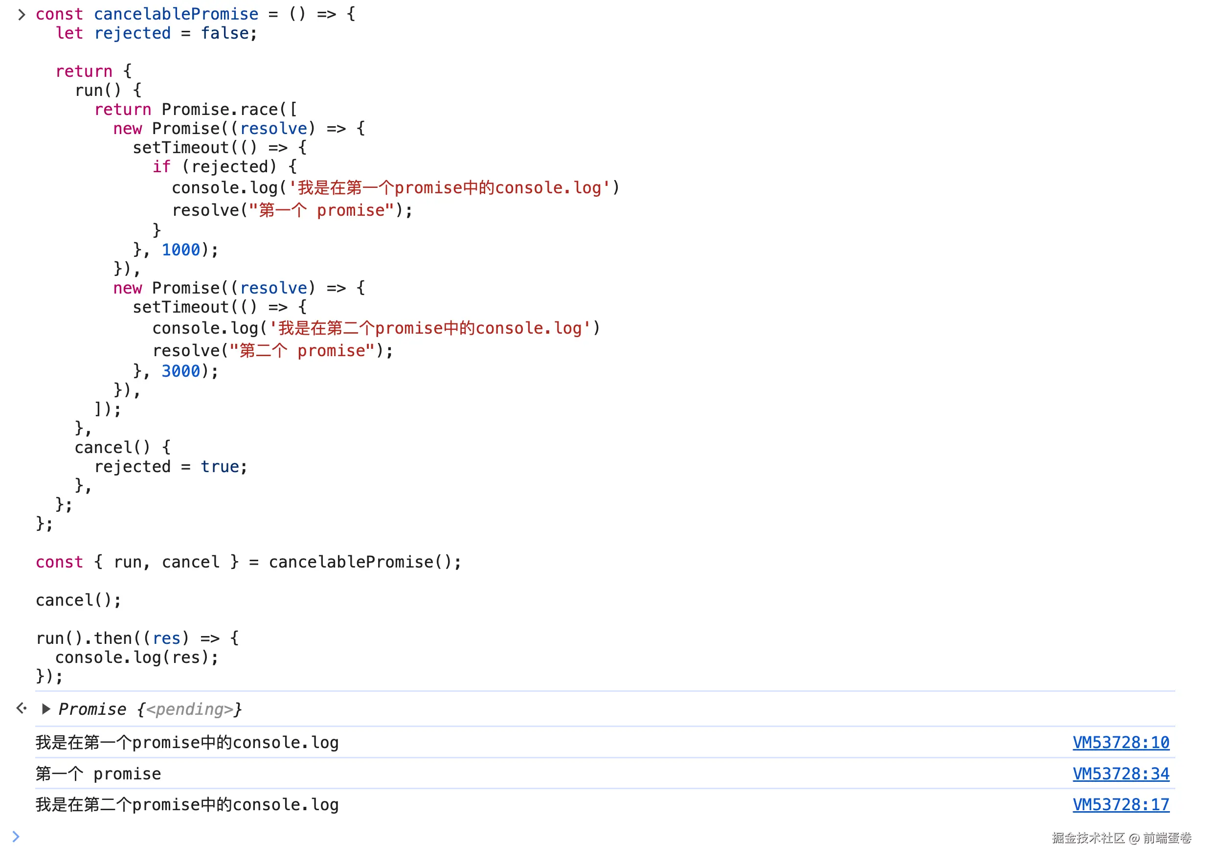Click the 'rejected = true;' statement
The height and width of the screenshot is (865, 1212).
(170, 467)
